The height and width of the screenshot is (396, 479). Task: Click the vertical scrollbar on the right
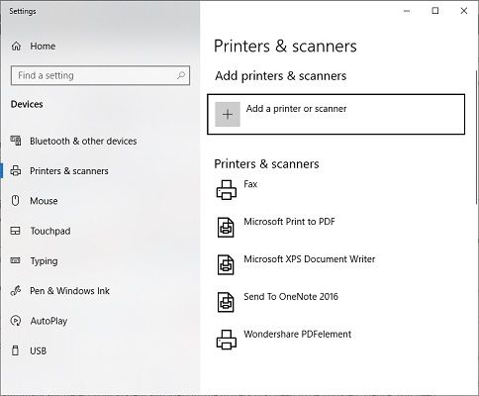[x=477, y=137]
